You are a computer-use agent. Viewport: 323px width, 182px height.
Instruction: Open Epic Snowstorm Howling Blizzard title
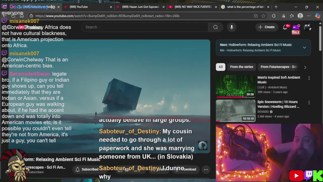click(x=278, y=104)
